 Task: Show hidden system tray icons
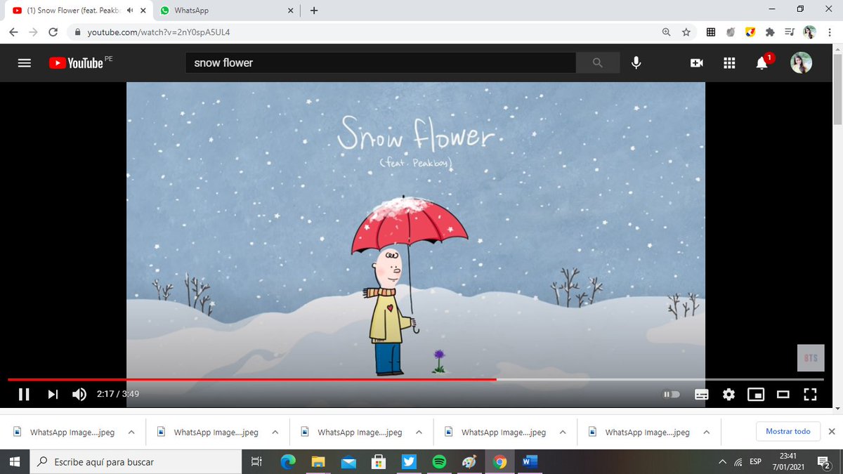(x=721, y=461)
